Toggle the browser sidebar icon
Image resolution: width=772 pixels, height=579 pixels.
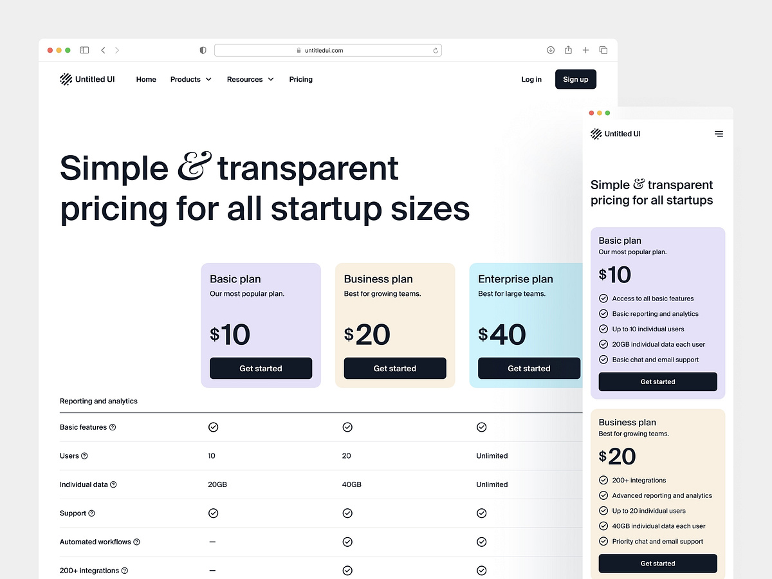click(x=84, y=50)
